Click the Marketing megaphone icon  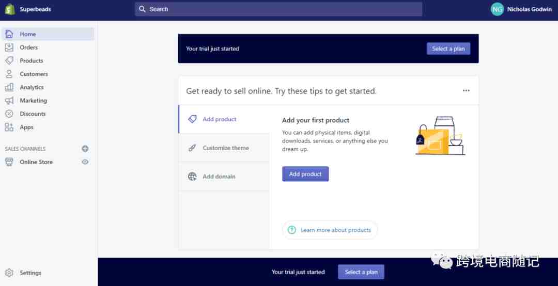pyautogui.click(x=9, y=101)
